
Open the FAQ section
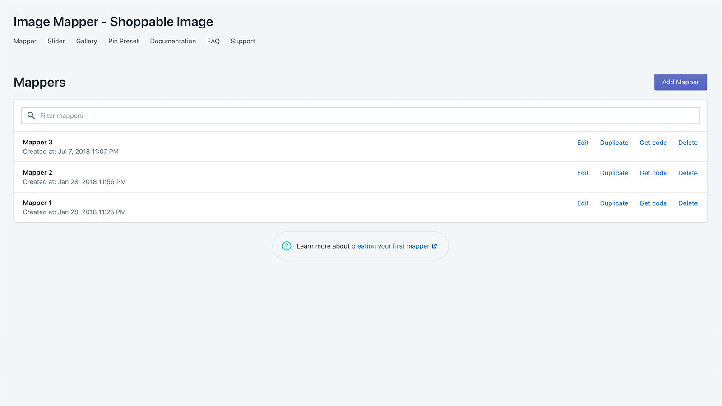[213, 41]
